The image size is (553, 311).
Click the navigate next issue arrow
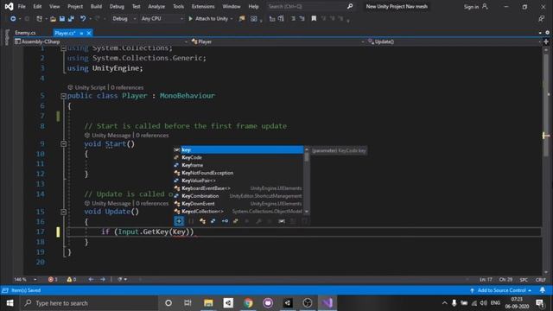pos(103,279)
